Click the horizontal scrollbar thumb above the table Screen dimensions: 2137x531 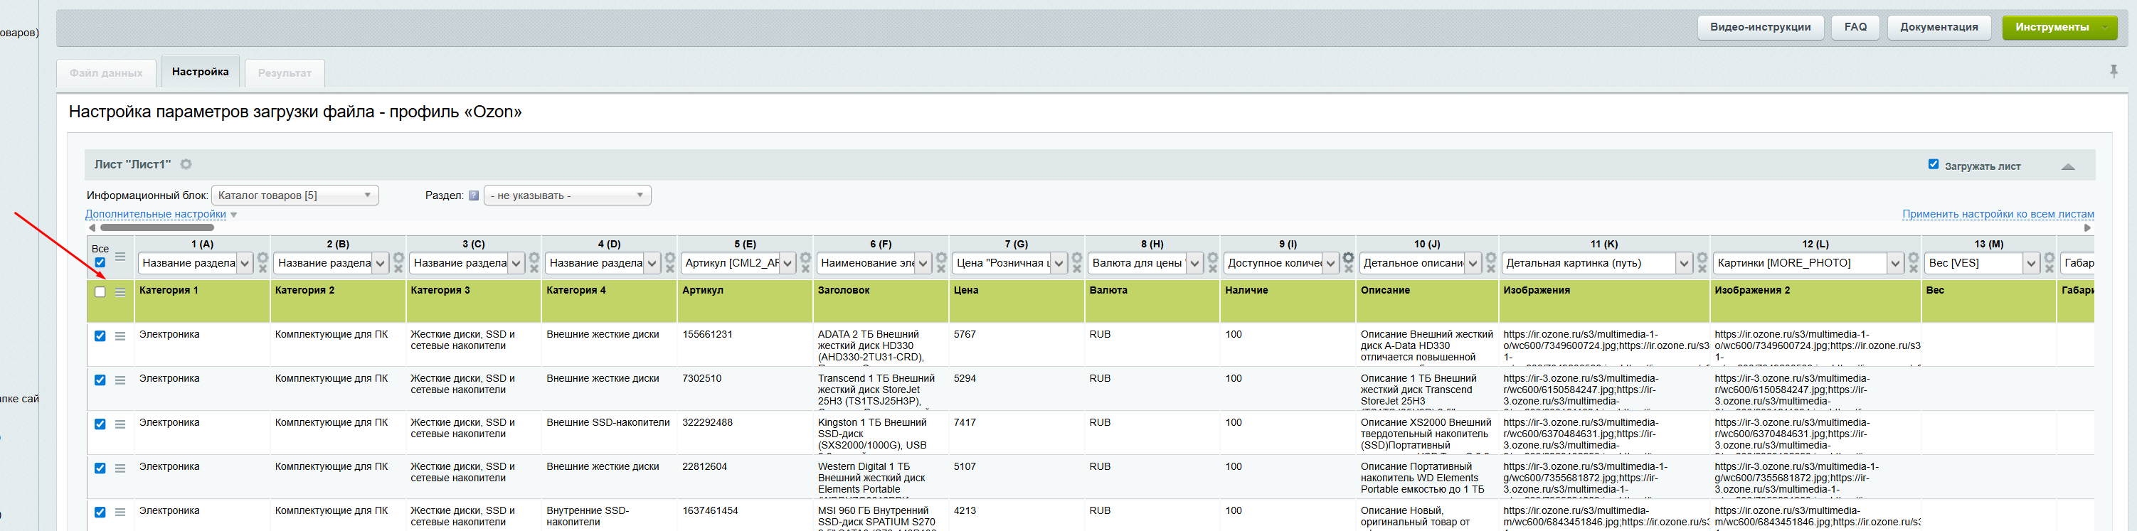point(157,227)
